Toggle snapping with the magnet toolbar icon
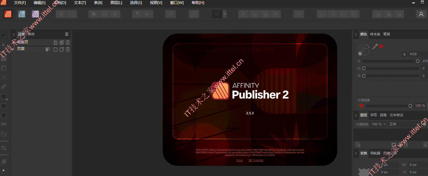The height and width of the screenshot is (176, 428). point(217,14)
